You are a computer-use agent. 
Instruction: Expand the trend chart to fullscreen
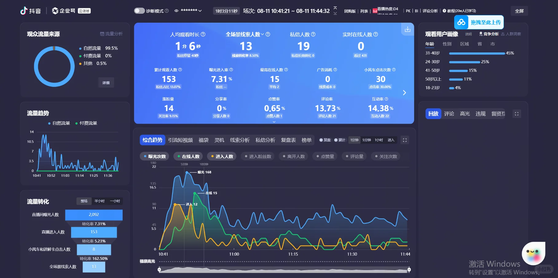click(405, 140)
